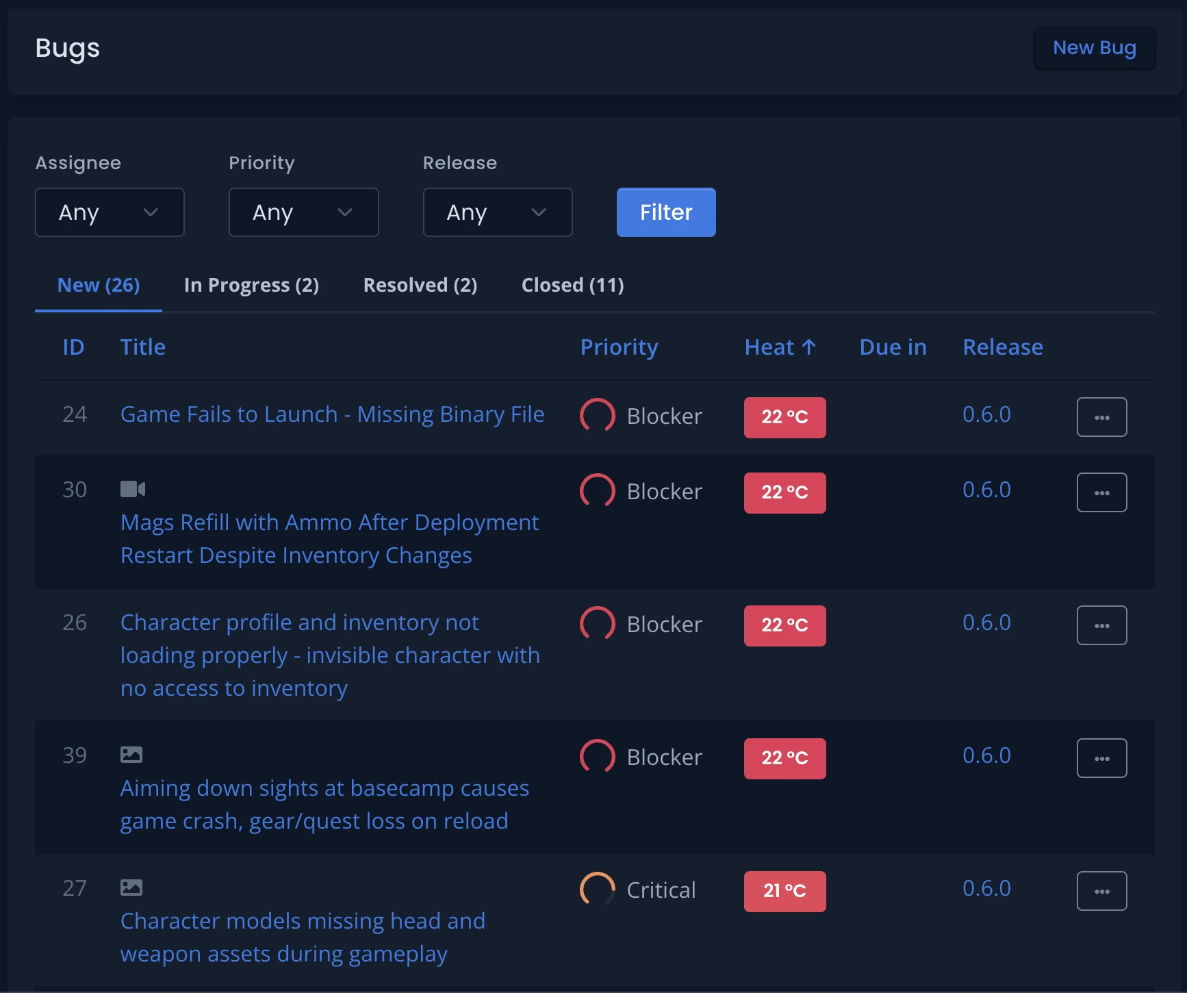Viewport: 1187px width, 993px height.
Task: Apply filters with the Filter button
Action: (x=666, y=212)
